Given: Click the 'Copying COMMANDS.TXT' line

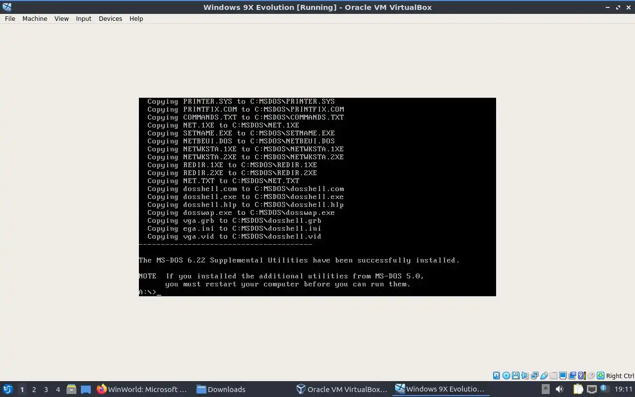Looking at the screenshot, I should click(246, 117).
